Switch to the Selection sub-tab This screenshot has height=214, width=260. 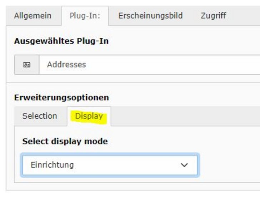pos(40,116)
